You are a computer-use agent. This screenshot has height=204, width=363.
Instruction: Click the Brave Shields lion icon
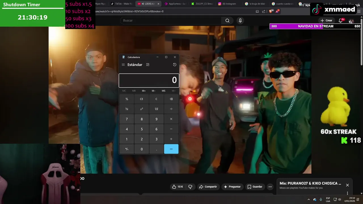click(x=271, y=11)
